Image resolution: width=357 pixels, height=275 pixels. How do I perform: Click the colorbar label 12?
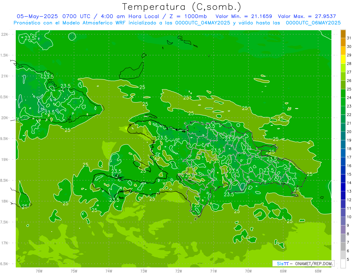pos(349,200)
